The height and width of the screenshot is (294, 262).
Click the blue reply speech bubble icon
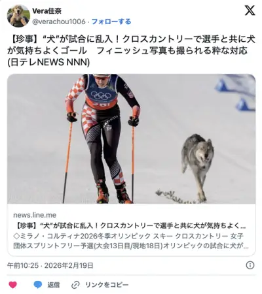[38, 285]
